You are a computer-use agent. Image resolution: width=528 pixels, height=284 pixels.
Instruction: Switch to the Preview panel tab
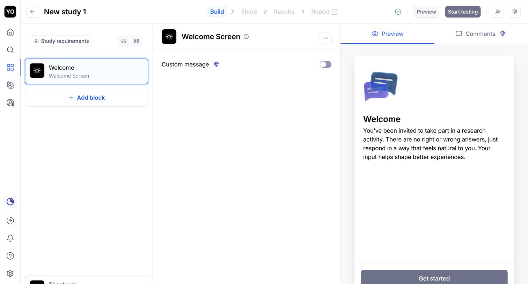click(x=387, y=33)
